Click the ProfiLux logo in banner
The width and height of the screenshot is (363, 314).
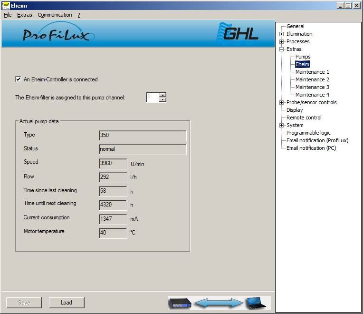click(x=59, y=32)
